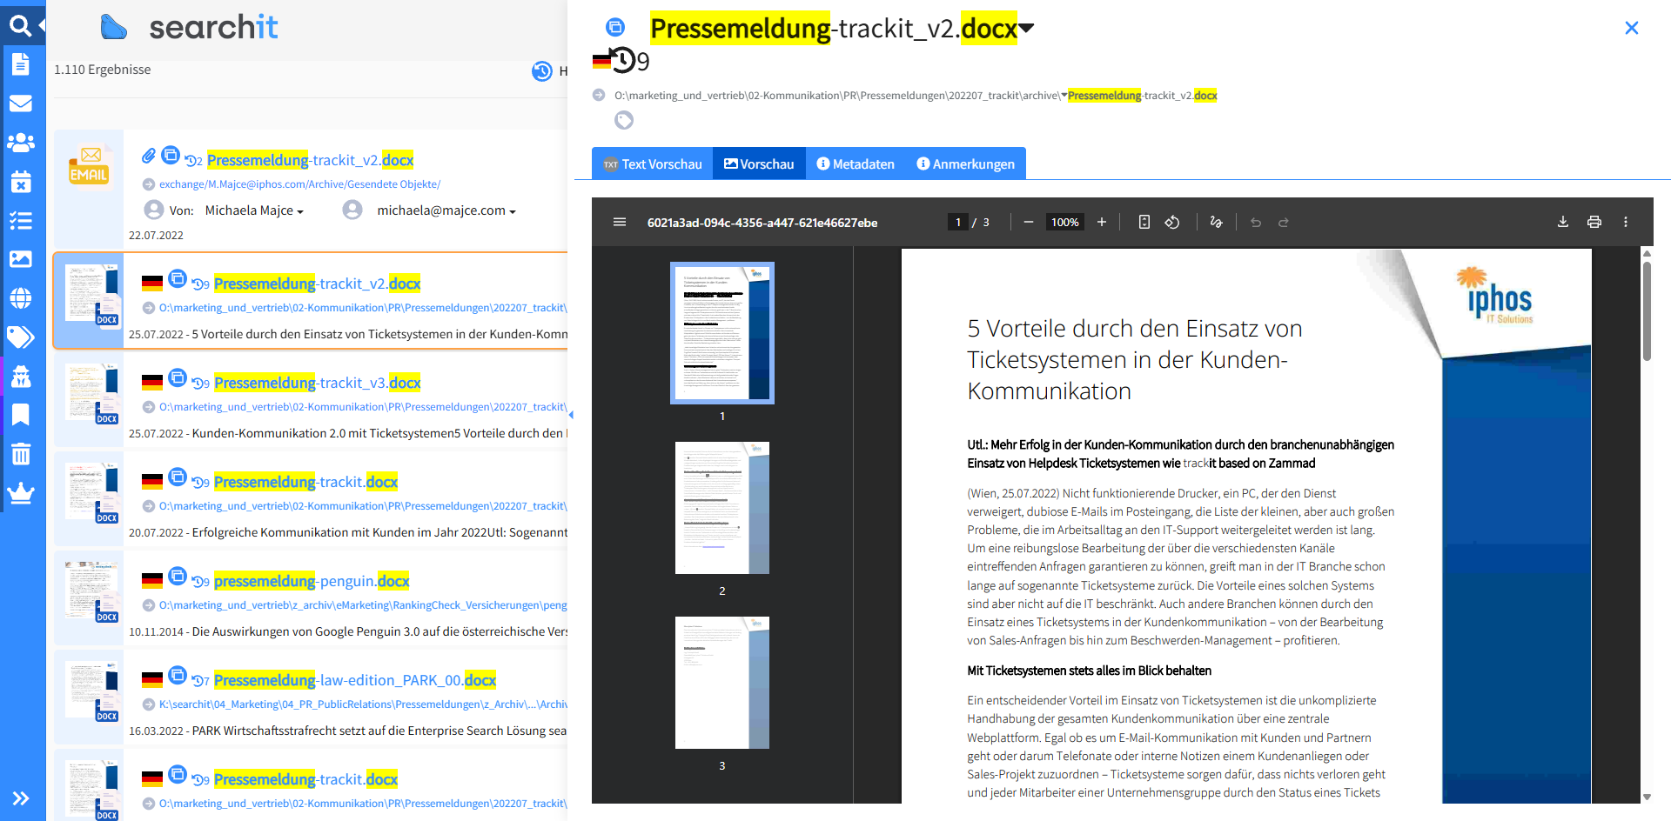Select page 2 thumbnail in preview

click(x=721, y=508)
